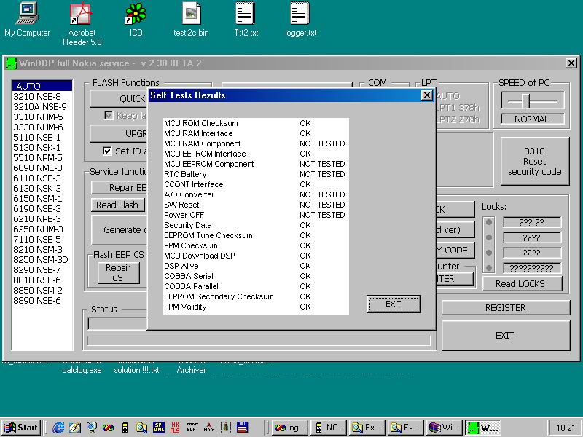Viewport: 583px width, 437px height.
Task: Select 5110 NSE-1 in the model list
Action: tap(42, 138)
